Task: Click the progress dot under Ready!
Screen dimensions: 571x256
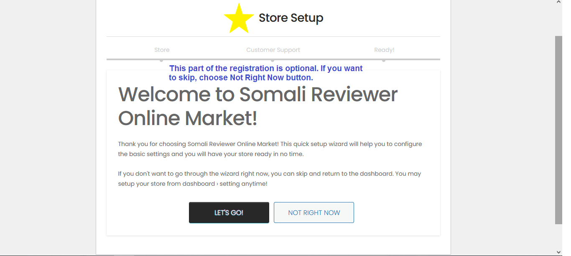Action: point(384,60)
